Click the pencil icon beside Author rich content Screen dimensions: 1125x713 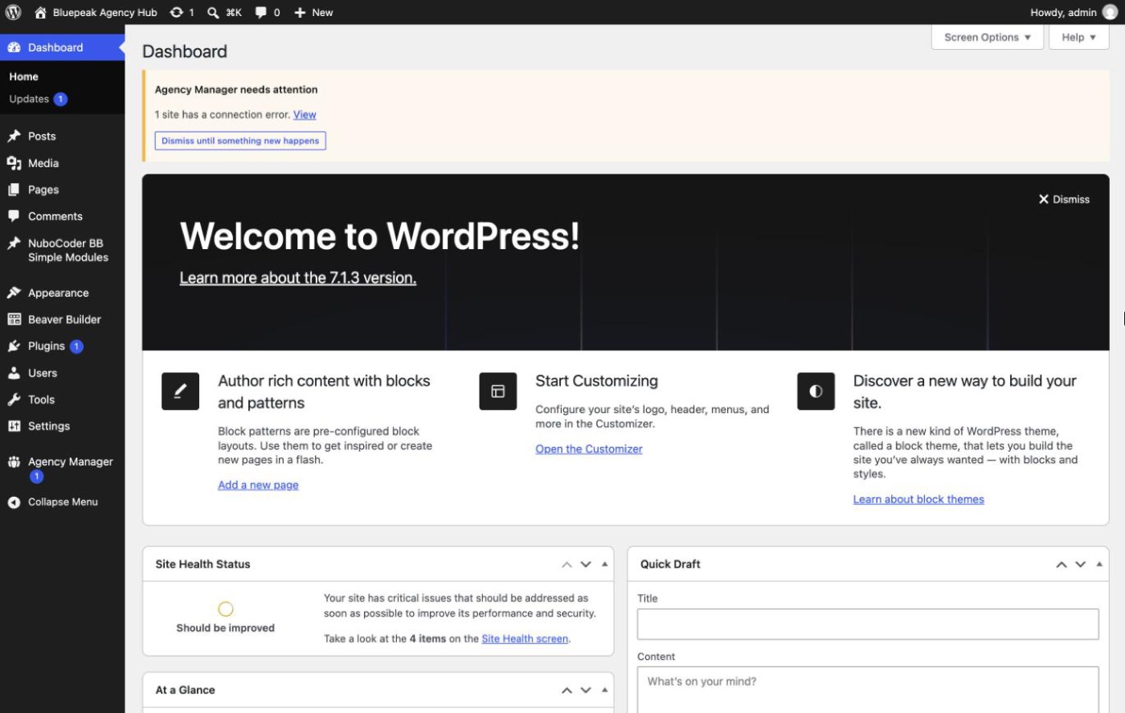click(x=180, y=391)
